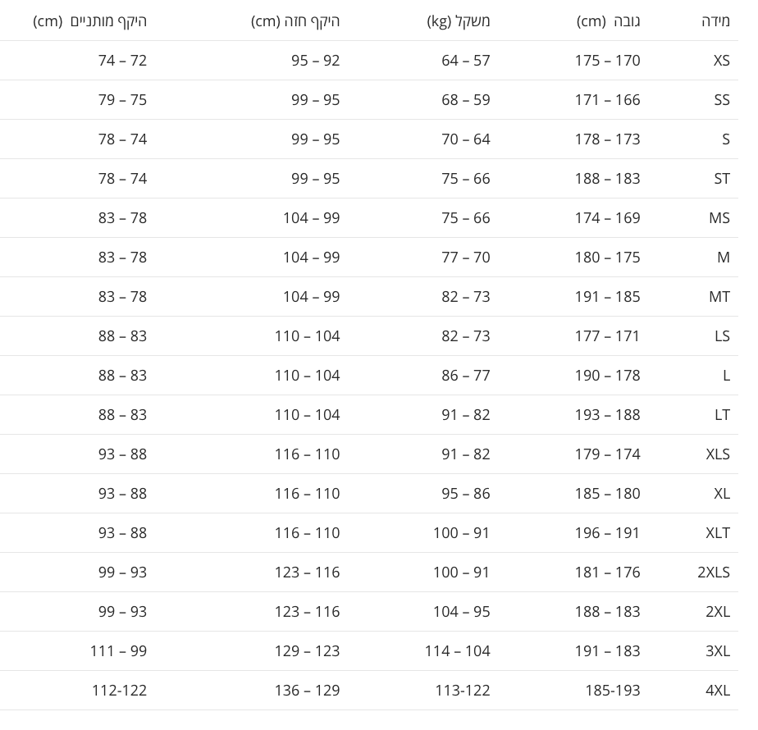Select the 2XLS size label

coord(714,573)
